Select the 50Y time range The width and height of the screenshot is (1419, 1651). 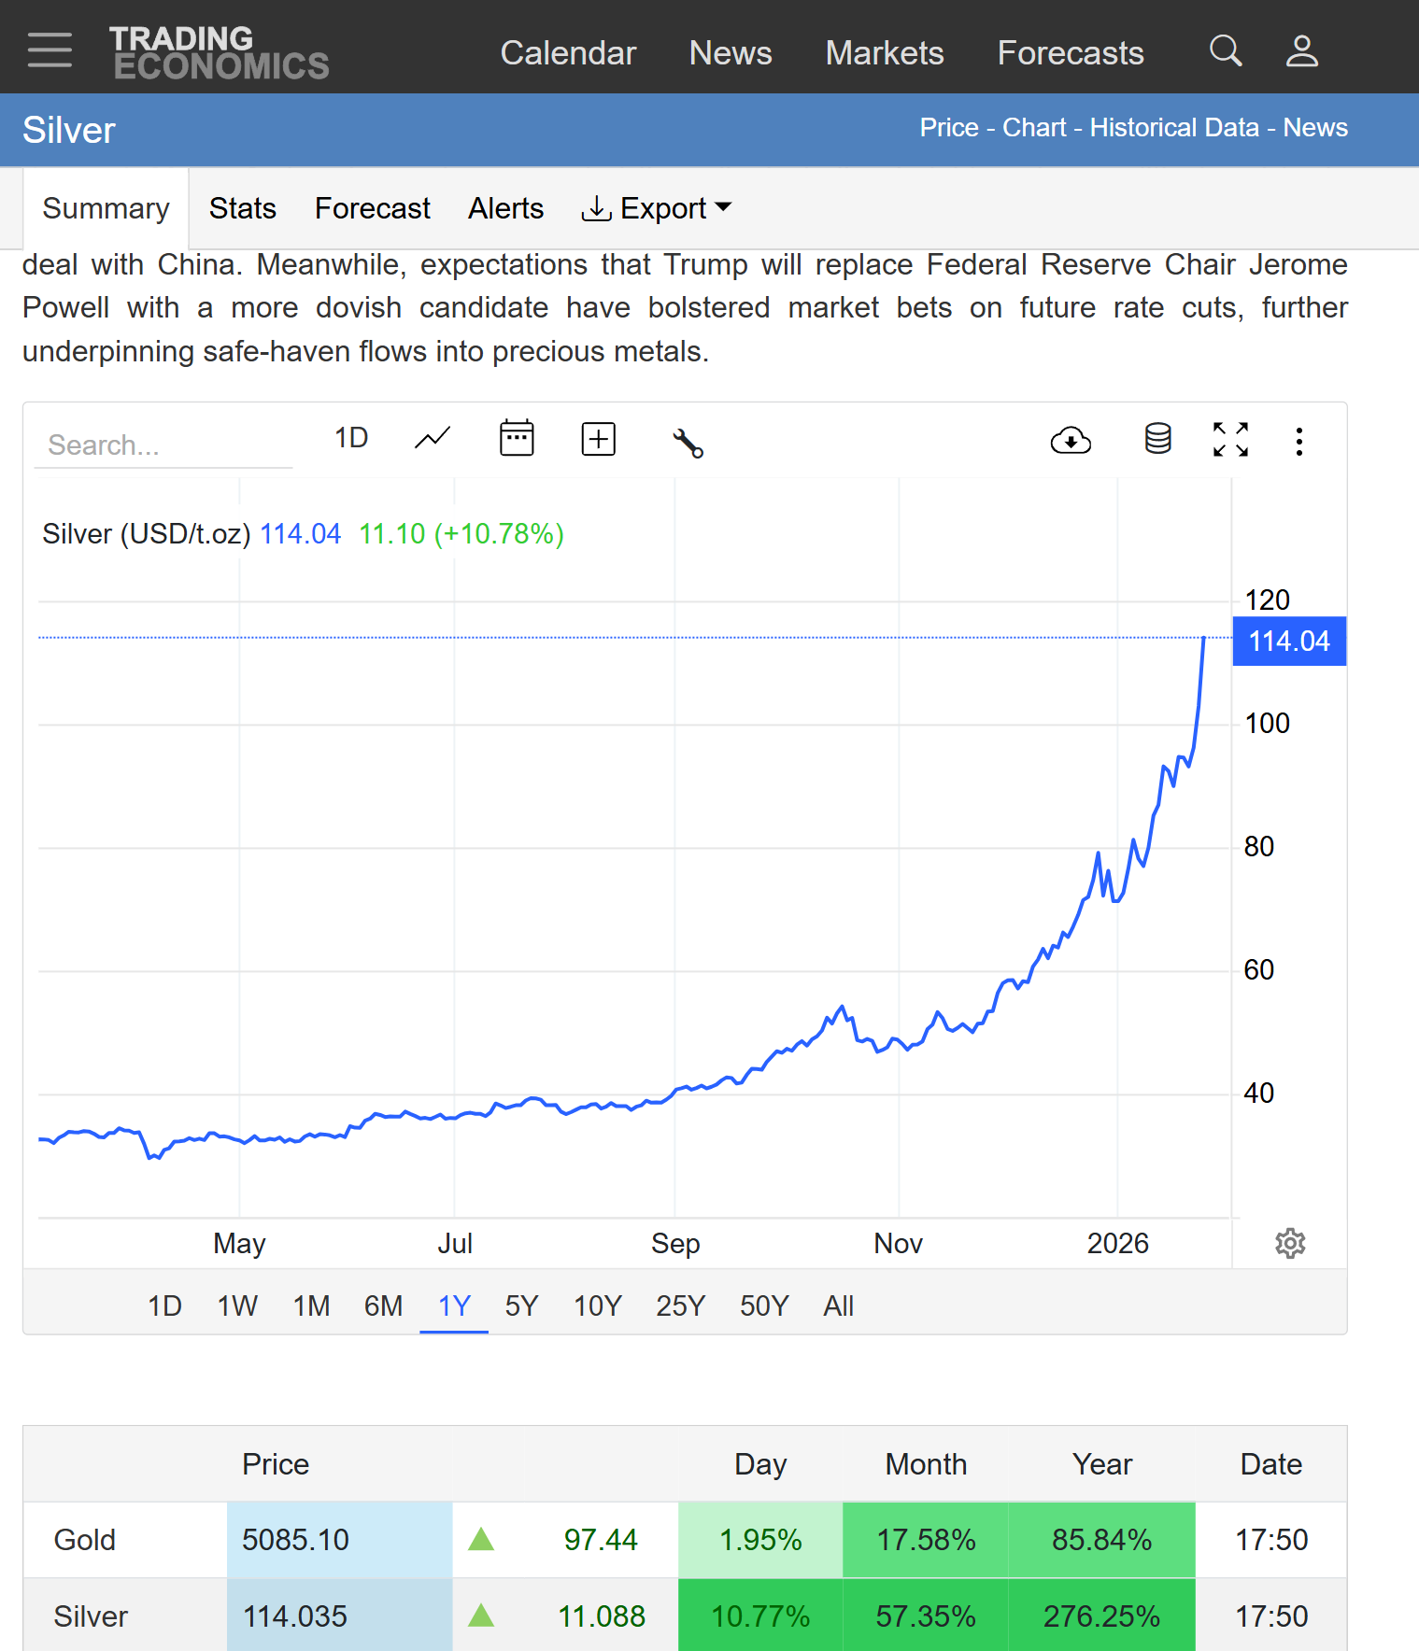tap(764, 1305)
